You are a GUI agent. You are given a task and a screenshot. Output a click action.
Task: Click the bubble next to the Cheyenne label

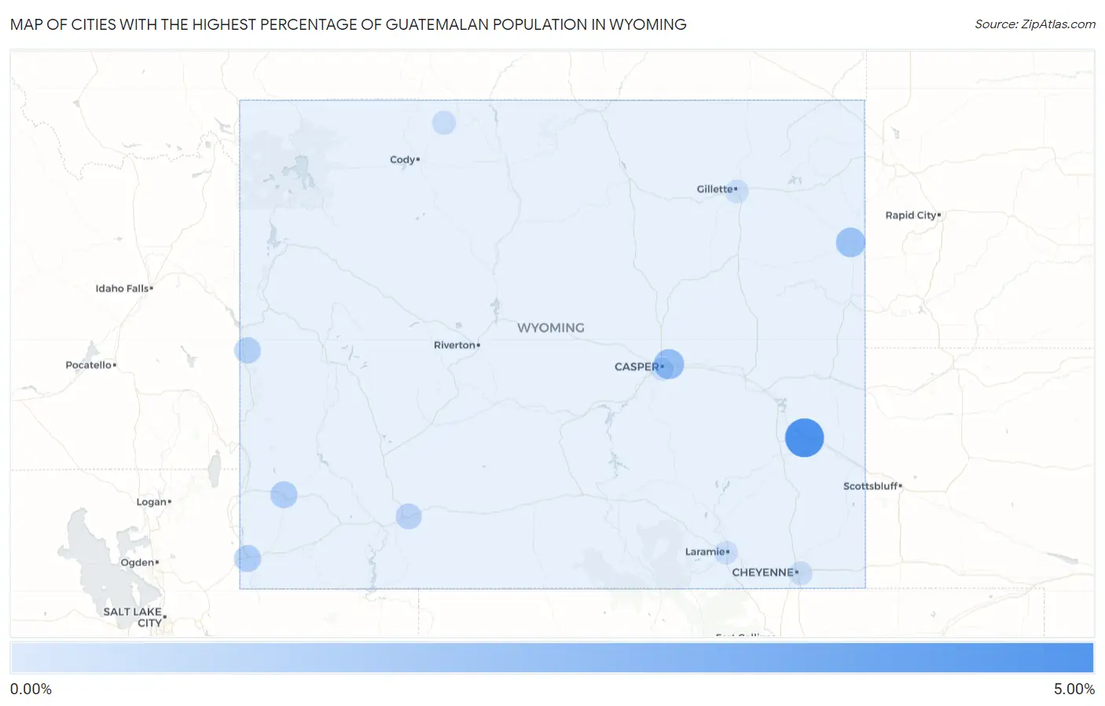(800, 573)
